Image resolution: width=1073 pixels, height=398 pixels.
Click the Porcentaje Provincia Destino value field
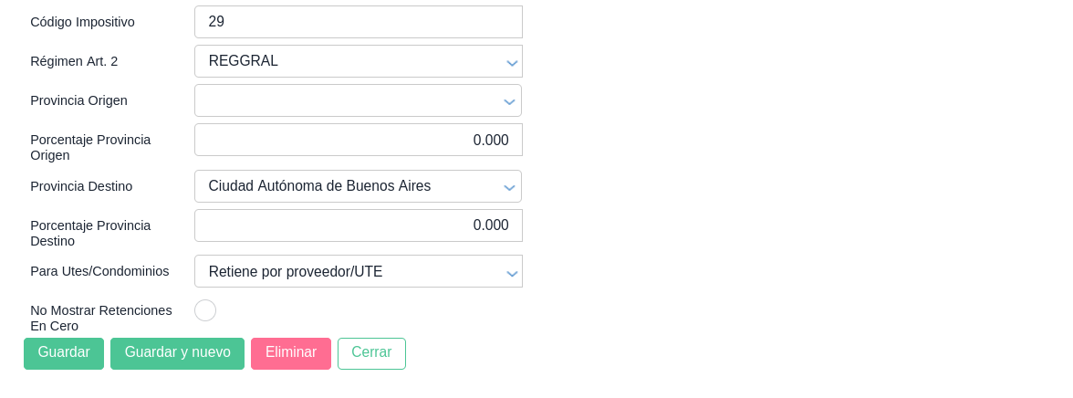(x=358, y=225)
